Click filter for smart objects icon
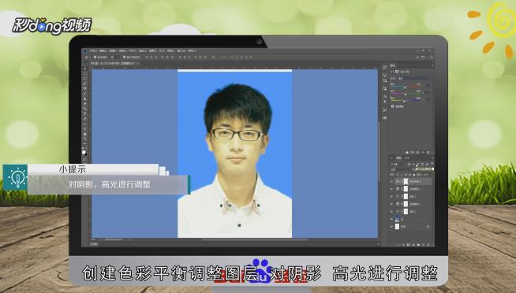The width and height of the screenshot is (516, 293). tap(427, 165)
